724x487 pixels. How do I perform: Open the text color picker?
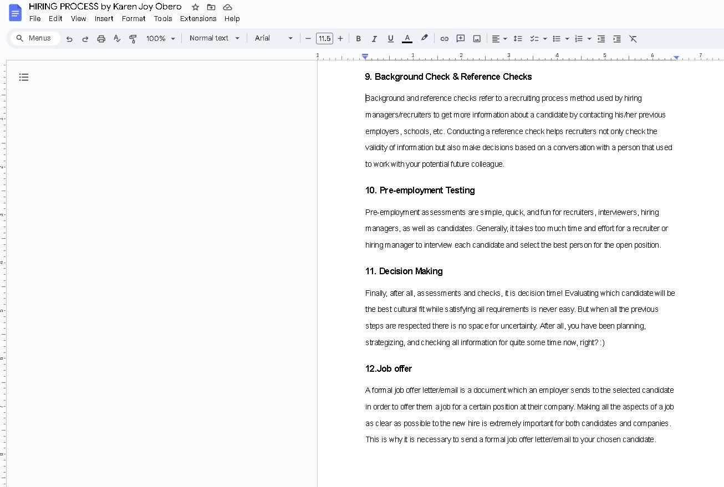407,39
